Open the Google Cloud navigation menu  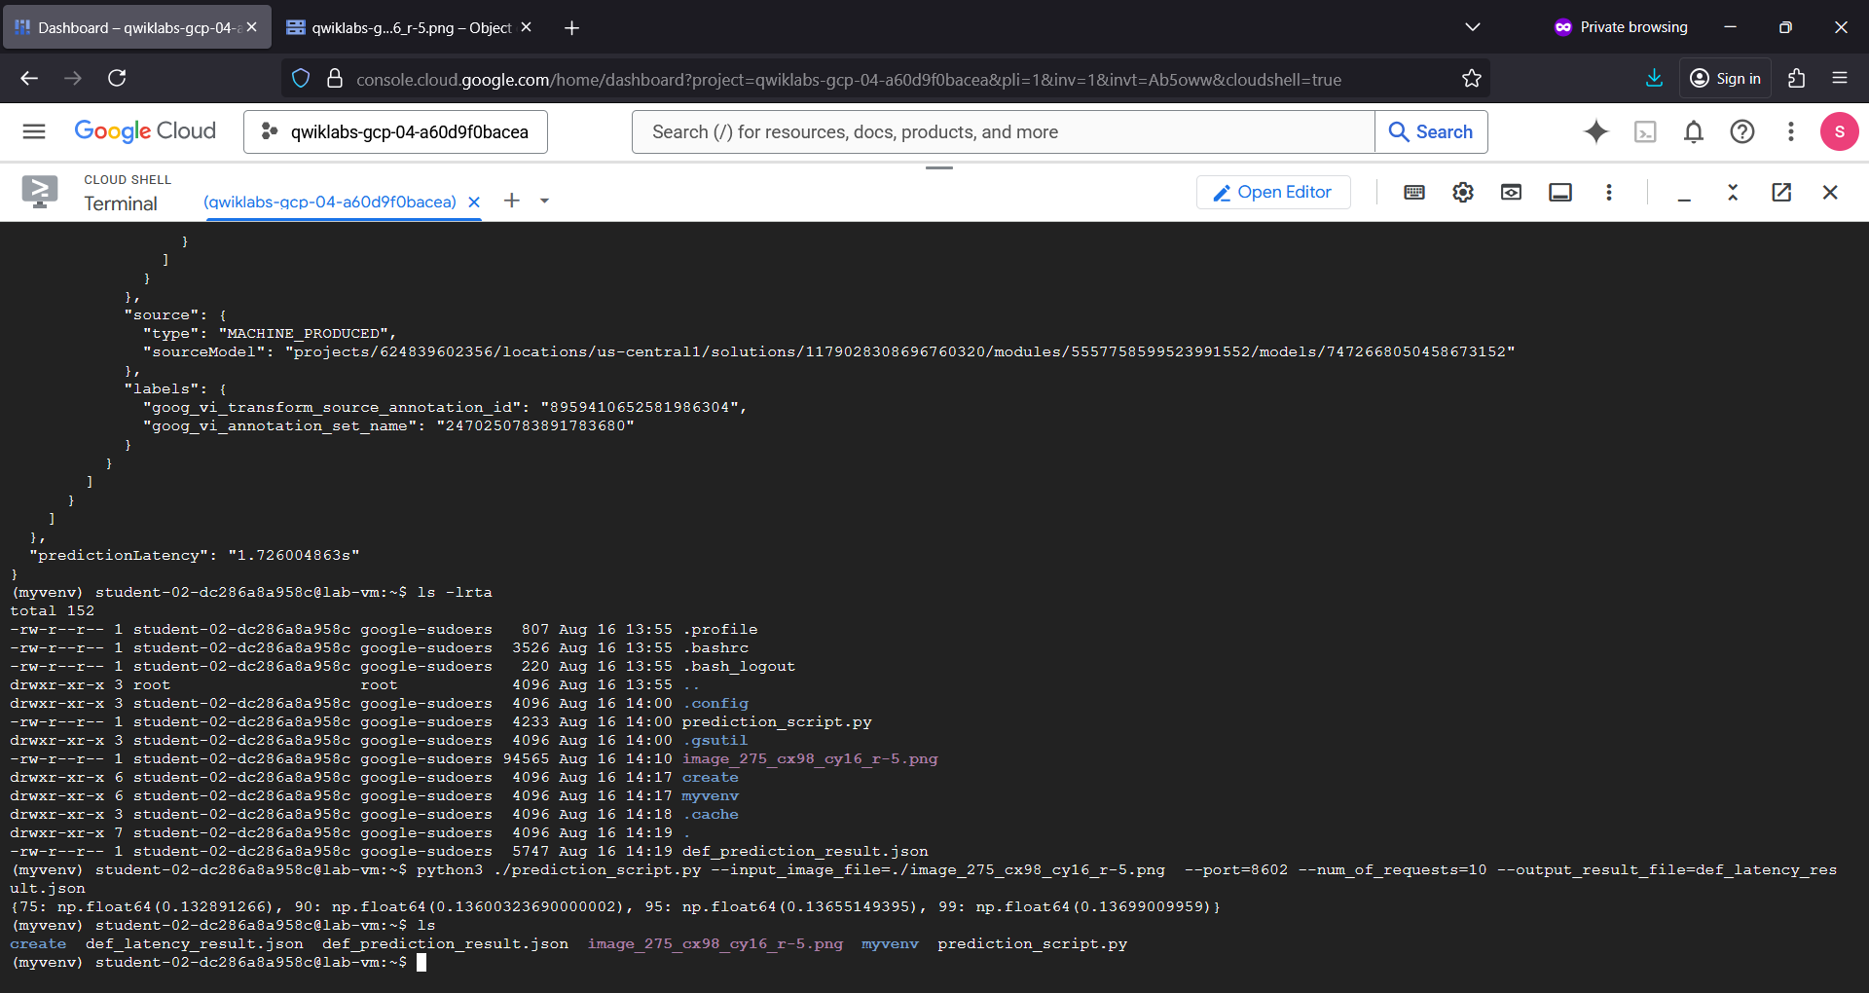[x=34, y=131]
